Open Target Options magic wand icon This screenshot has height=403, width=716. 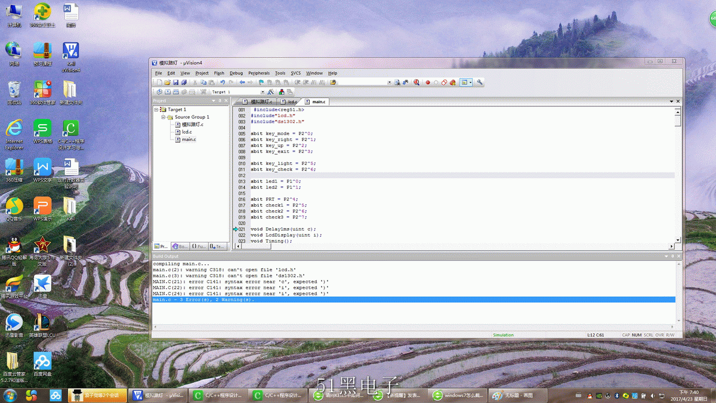click(270, 92)
